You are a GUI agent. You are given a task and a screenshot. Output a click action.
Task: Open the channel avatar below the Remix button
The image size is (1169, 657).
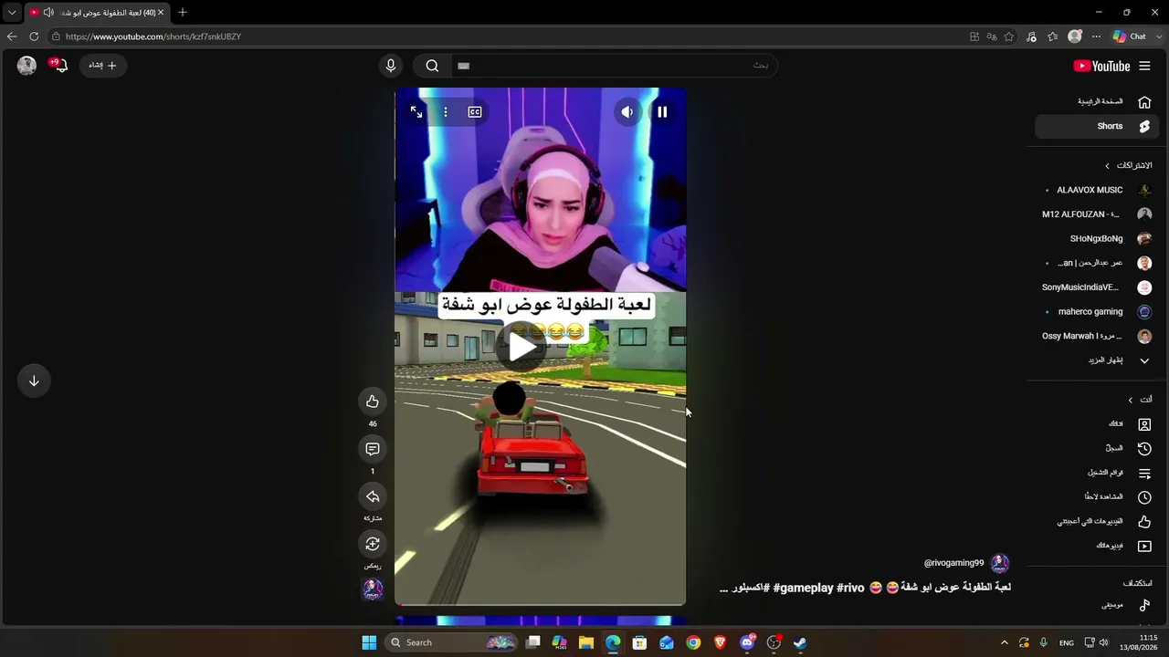click(x=373, y=589)
